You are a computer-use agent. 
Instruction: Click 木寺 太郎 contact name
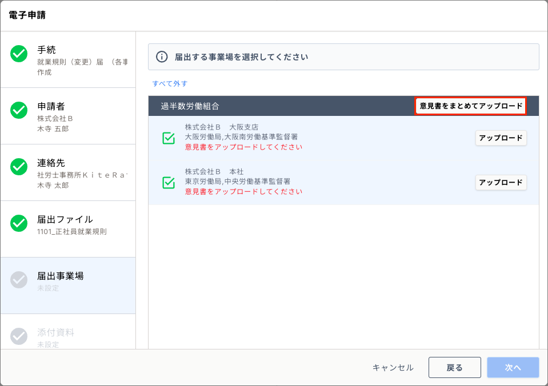coord(53,186)
